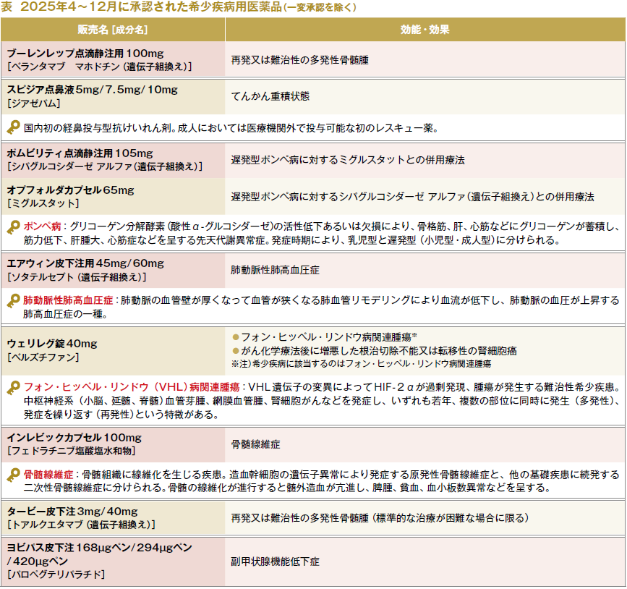Screen dimensions: 627x589
Task: Click the ウェリレグ錠40mg product name
Action: coord(52,343)
